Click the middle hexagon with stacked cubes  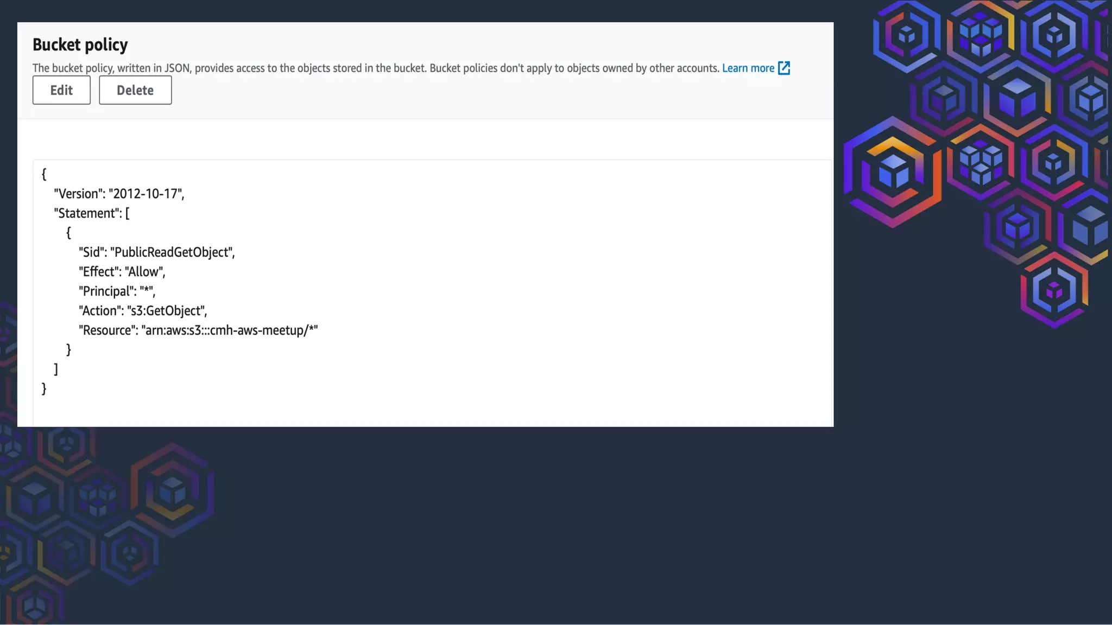click(x=981, y=162)
